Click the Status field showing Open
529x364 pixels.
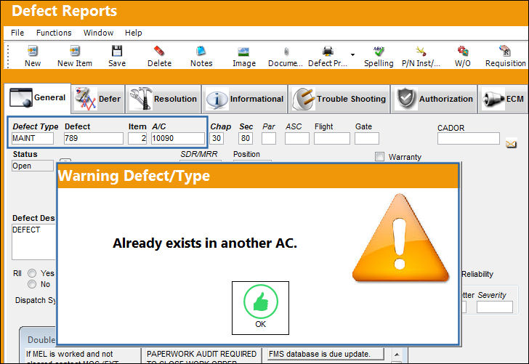pyautogui.click(x=33, y=166)
